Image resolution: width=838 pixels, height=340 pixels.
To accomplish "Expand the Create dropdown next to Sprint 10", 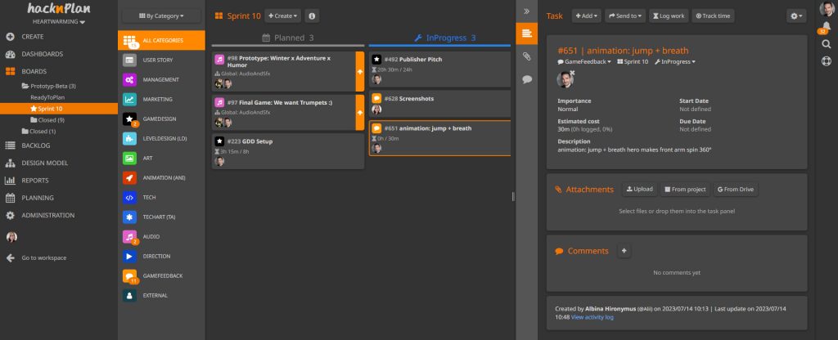I will point(282,16).
